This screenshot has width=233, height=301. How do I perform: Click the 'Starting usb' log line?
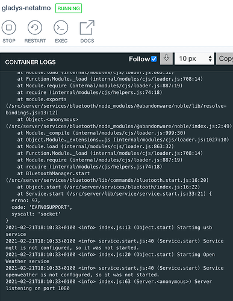coord(108,231)
